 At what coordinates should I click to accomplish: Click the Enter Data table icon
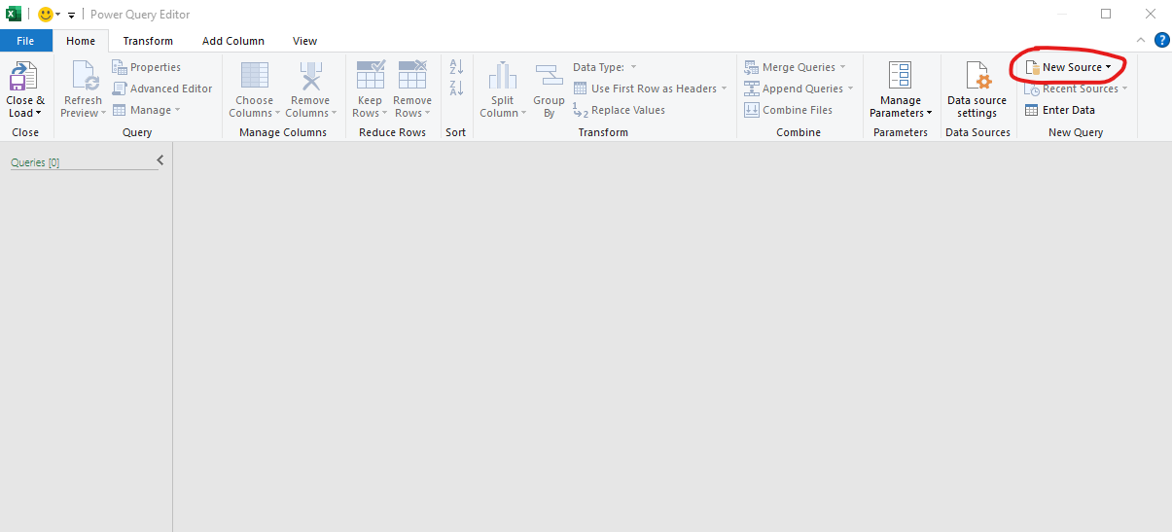(1033, 110)
